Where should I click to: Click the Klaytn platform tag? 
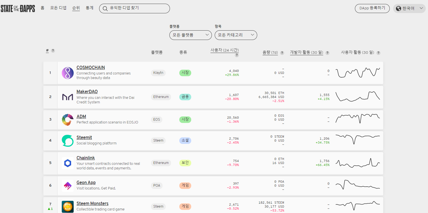tap(158, 73)
